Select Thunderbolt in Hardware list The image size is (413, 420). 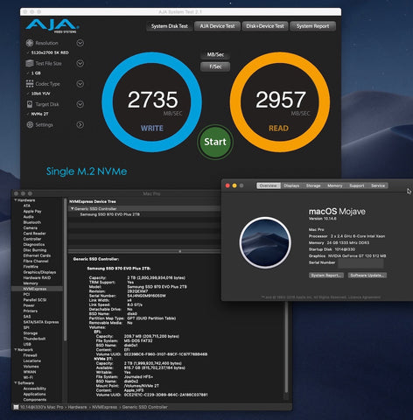point(34,339)
